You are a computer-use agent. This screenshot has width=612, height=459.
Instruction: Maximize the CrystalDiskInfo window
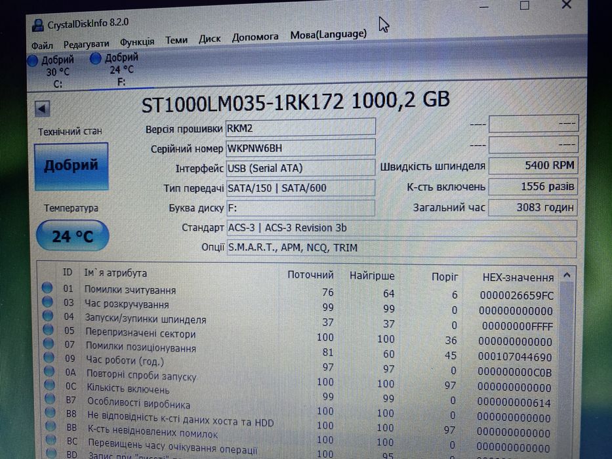(x=525, y=5)
